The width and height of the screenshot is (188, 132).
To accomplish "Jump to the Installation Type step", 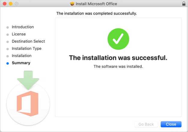I will coord(26,49).
